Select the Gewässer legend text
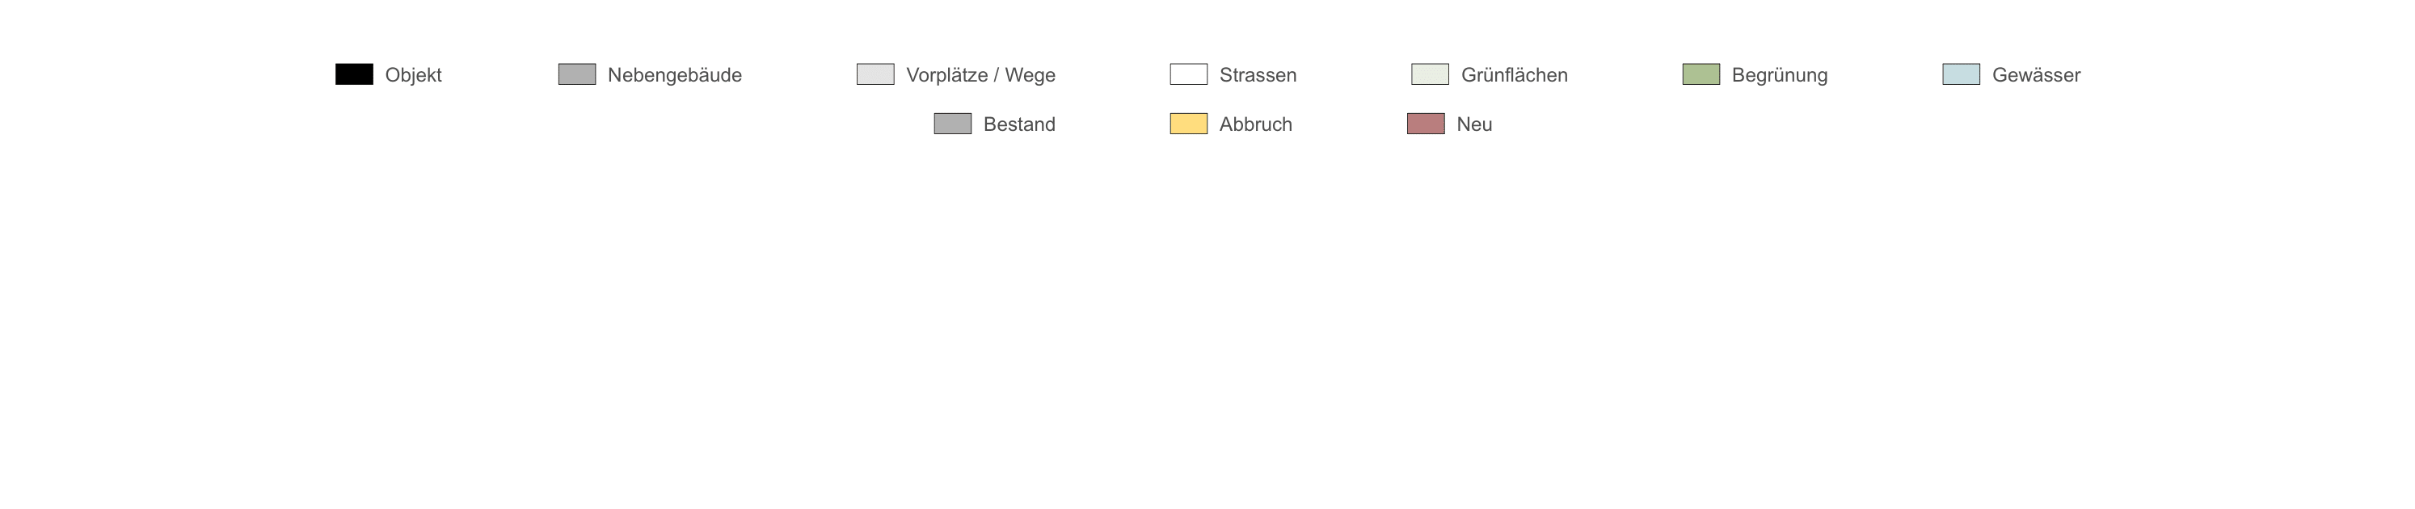The image size is (2415, 509). point(2036,75)
